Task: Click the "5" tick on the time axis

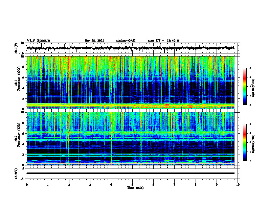Action: click(132, 185)
